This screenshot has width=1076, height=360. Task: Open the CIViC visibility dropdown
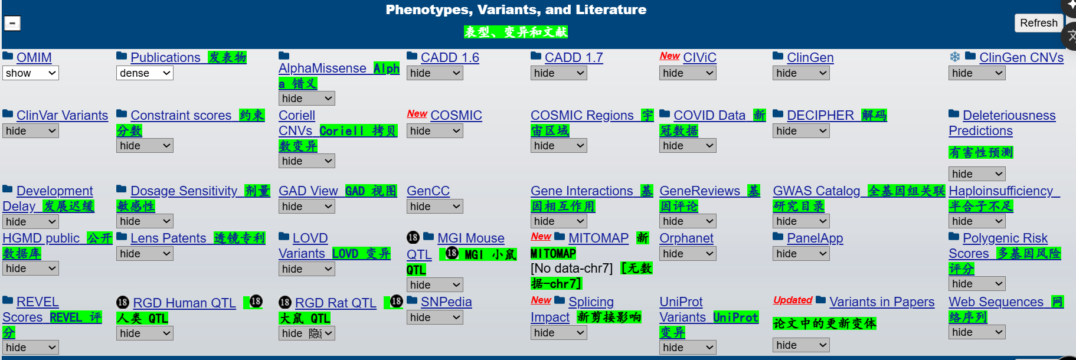tap(688, 73)
